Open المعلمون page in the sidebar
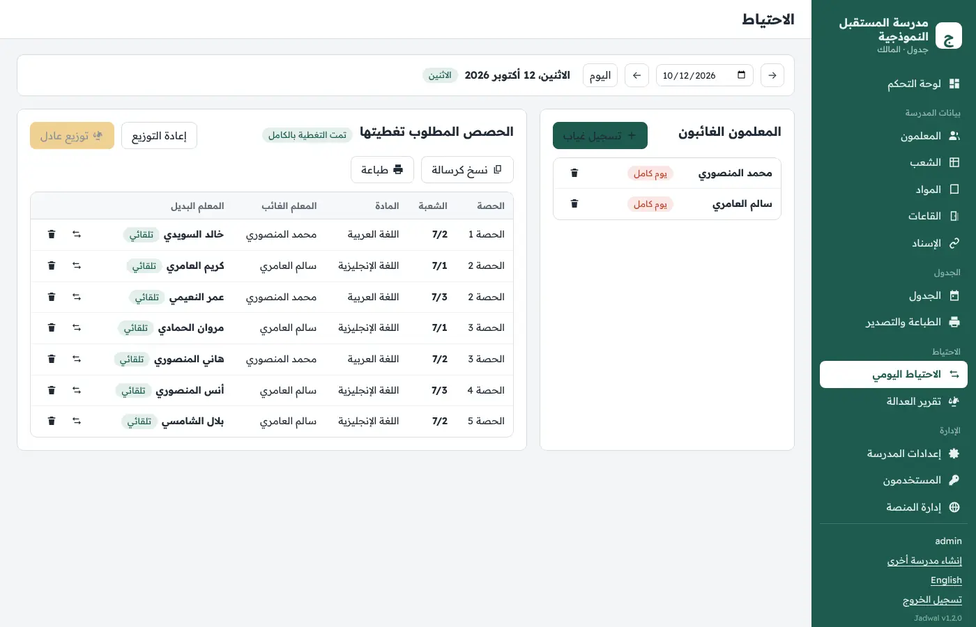The width and height of the screenshot is (976, 627). tap(894, 136)
